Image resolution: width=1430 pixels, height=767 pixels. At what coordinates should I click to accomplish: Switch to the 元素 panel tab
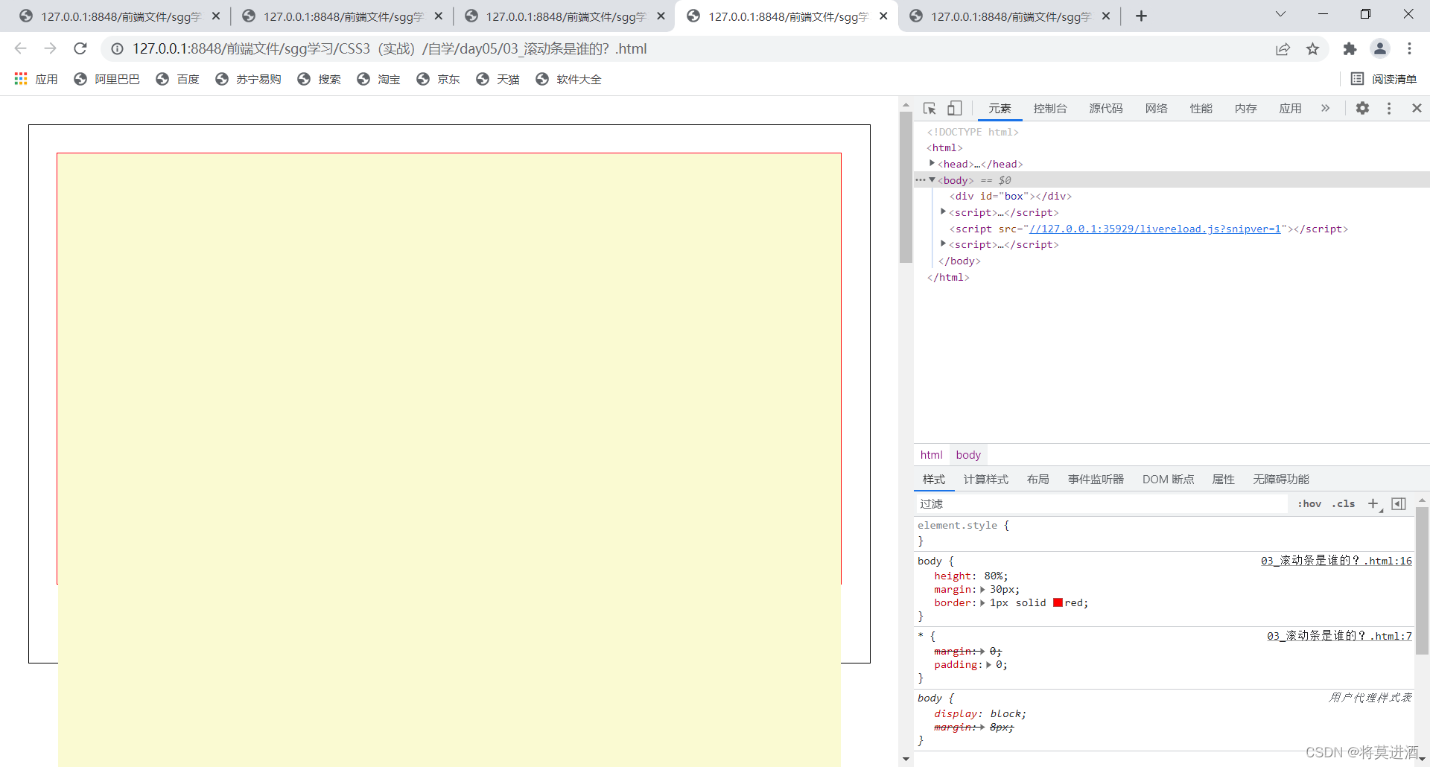click(x=1000, y=109)
